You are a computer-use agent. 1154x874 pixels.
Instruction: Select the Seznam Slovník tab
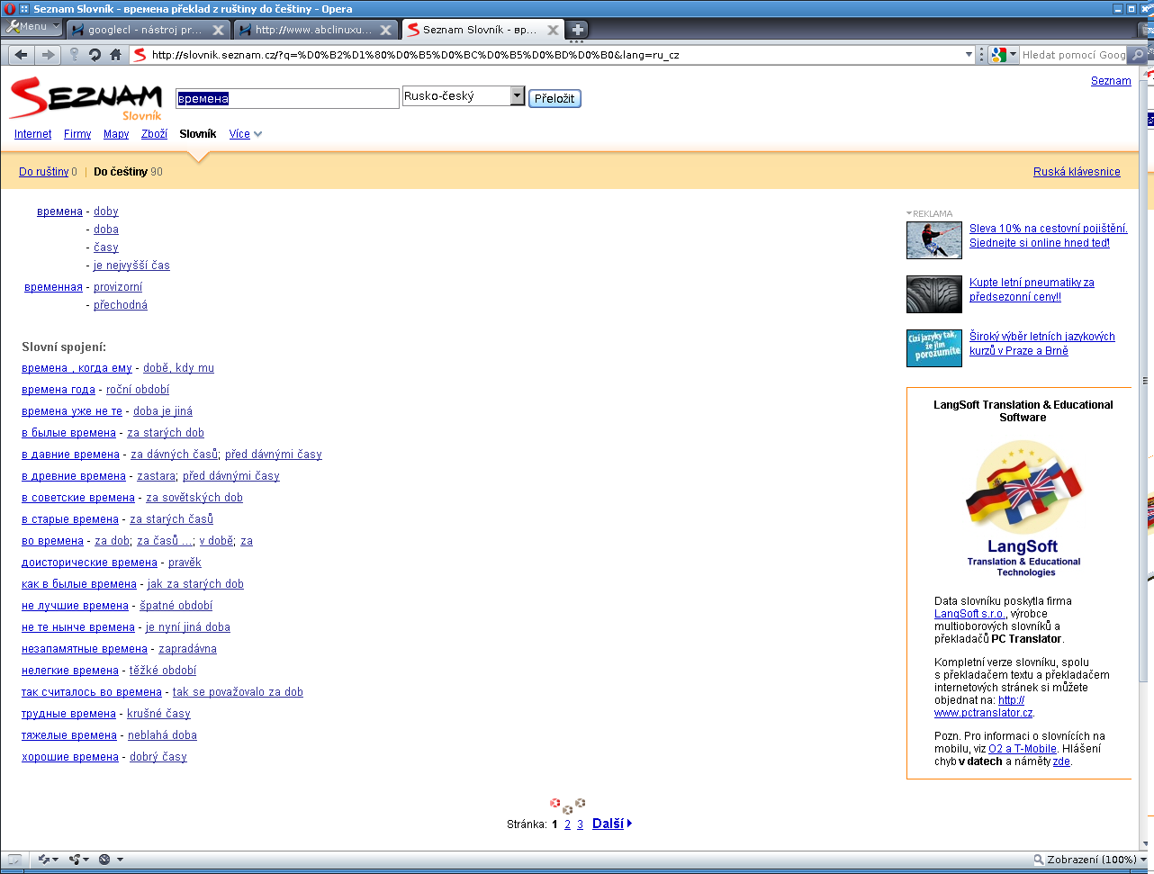482,30
